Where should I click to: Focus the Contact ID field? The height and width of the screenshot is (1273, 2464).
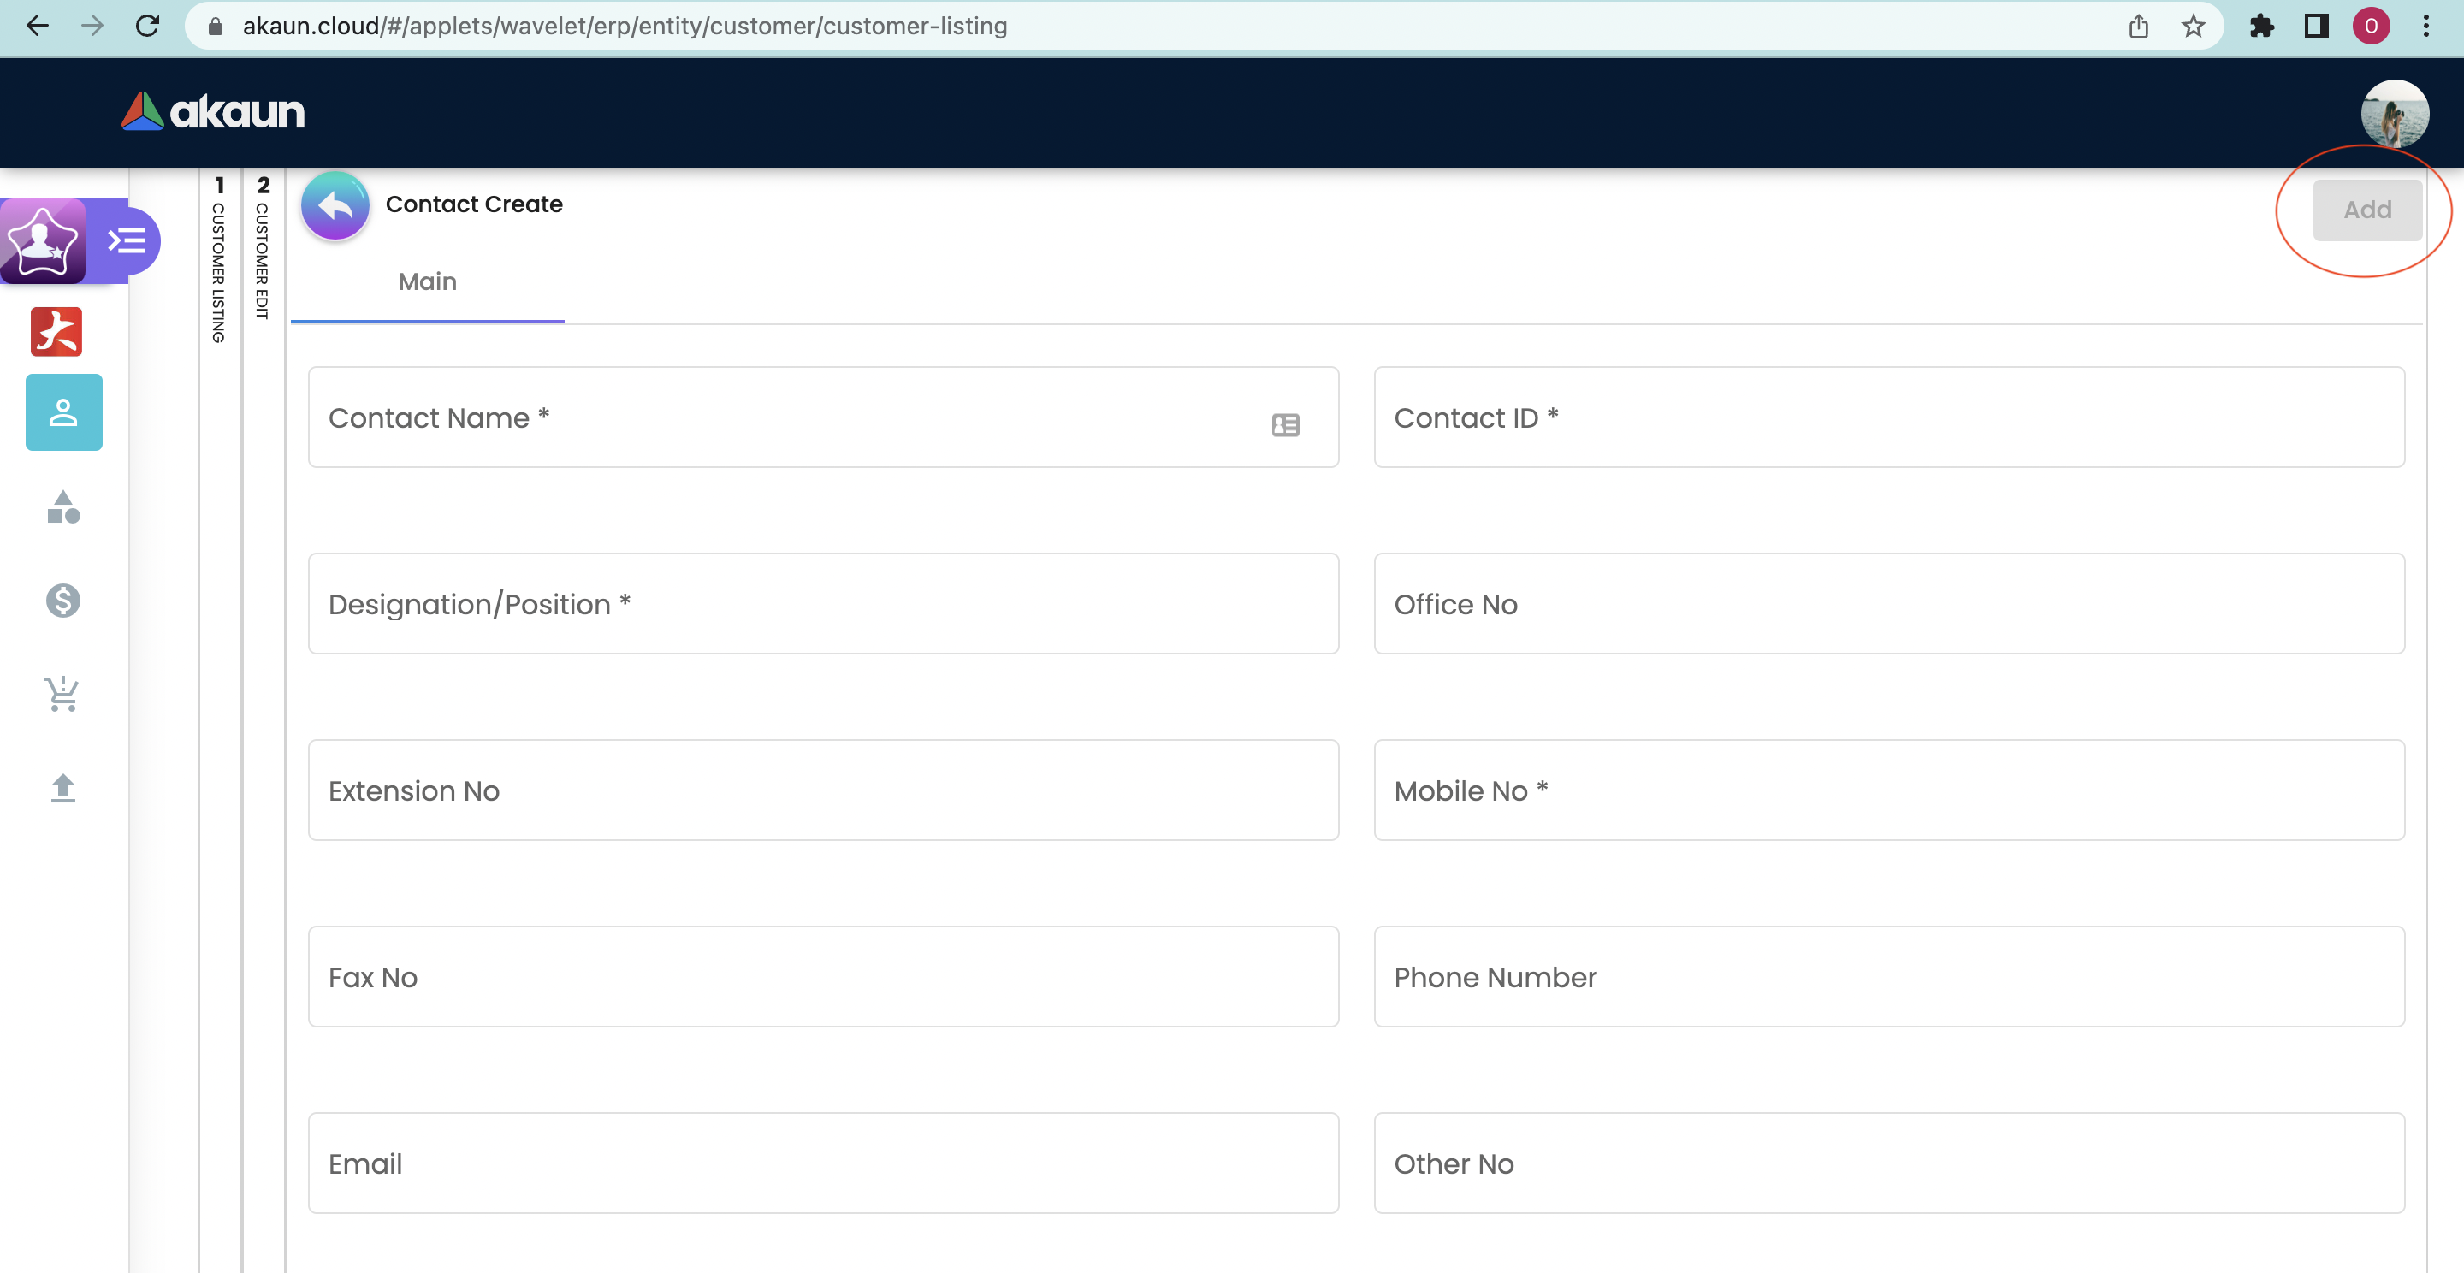pyautogui.click(x=1888, y=418)
